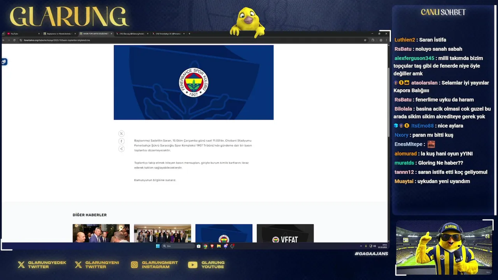The width and height of the screenshot is (498, 280).
Task: Open the Fenerbahçe logo news thumbnail
Action: click(x=224, y=233)
